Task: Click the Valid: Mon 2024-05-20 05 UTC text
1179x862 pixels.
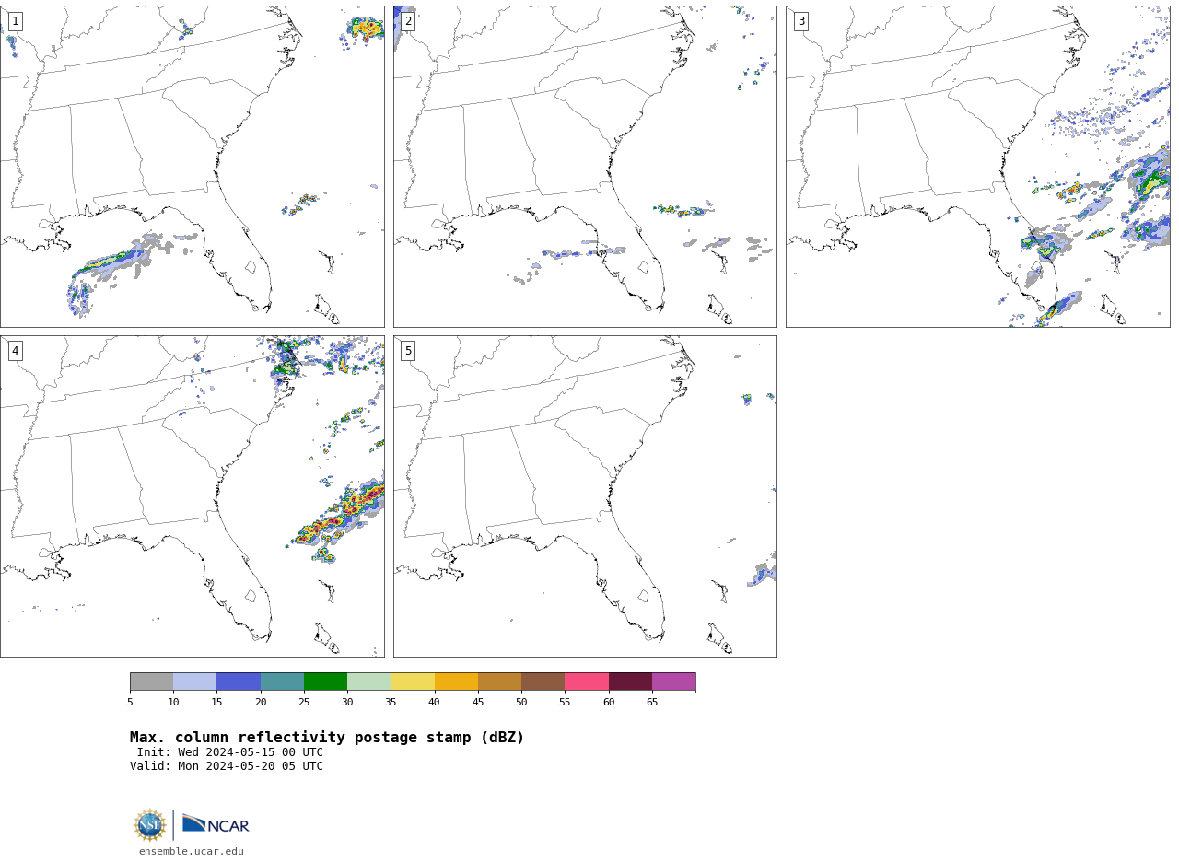Action: coord(227,766)
